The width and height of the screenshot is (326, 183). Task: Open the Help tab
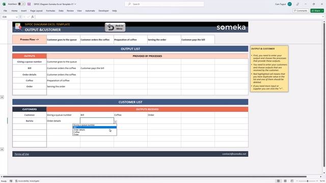click(114, 11)
